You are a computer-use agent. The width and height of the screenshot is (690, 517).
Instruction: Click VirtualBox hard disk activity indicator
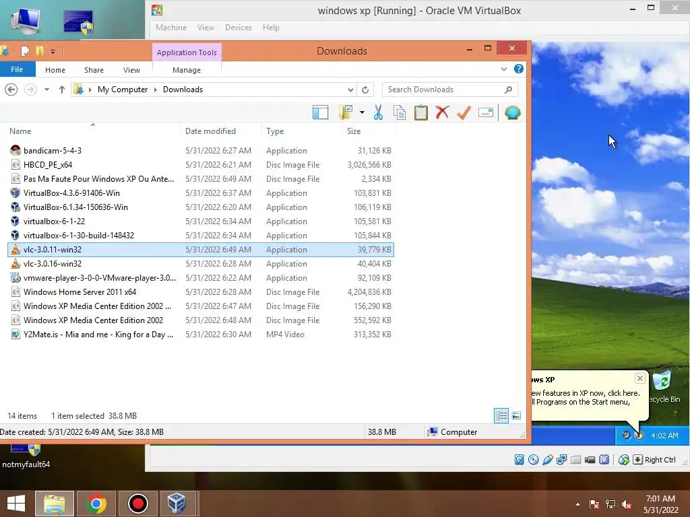coord(520,460)
